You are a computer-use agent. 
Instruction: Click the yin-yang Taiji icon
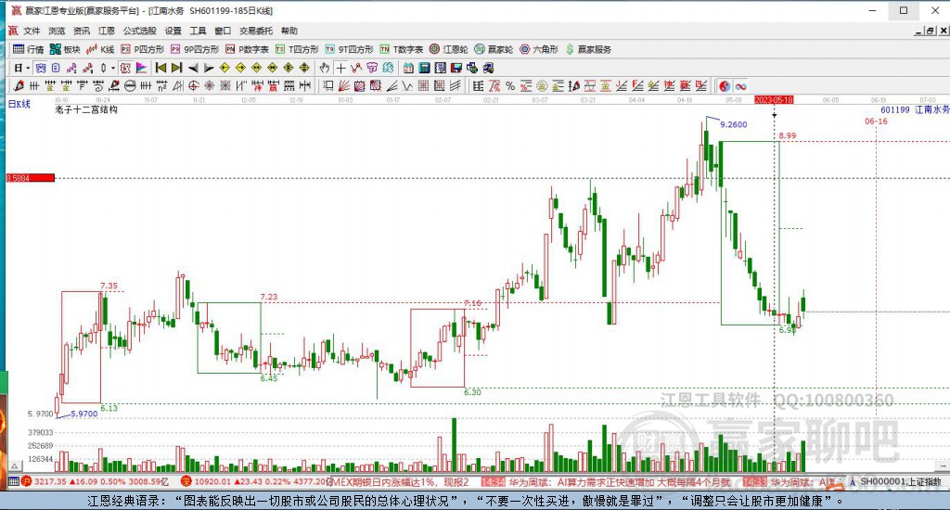tap(725, 85)
